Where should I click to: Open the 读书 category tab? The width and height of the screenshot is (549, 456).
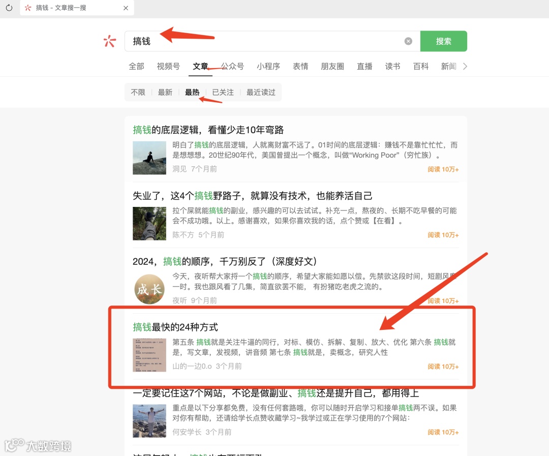click(392, 66)
